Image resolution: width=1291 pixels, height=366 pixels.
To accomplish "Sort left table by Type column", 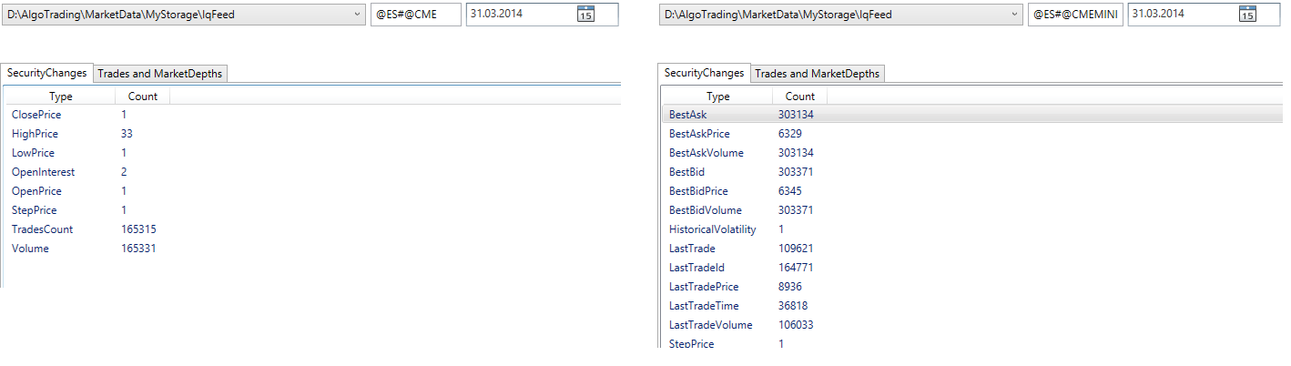I will click(61, 96).
